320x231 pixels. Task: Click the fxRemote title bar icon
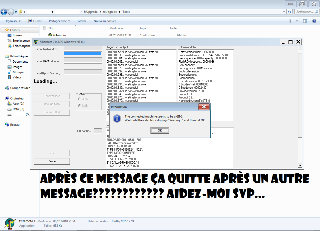click(x=36, y=42)
